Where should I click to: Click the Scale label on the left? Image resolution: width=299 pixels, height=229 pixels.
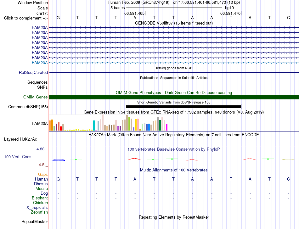click(x=42, y=8)
